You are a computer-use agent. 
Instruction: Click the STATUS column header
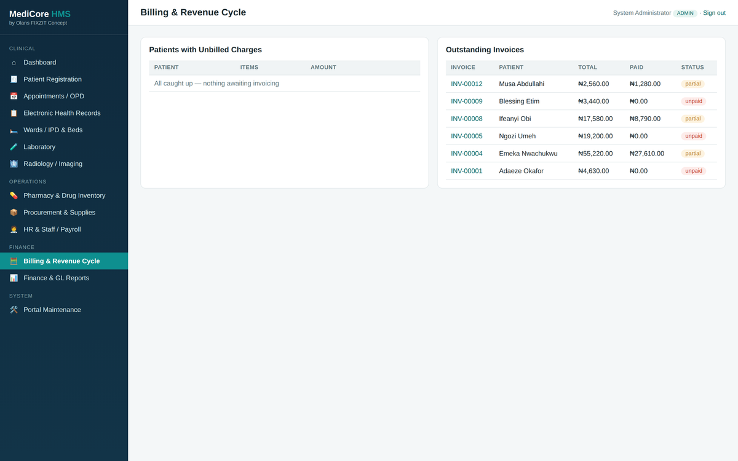click(x=692, y=68)
